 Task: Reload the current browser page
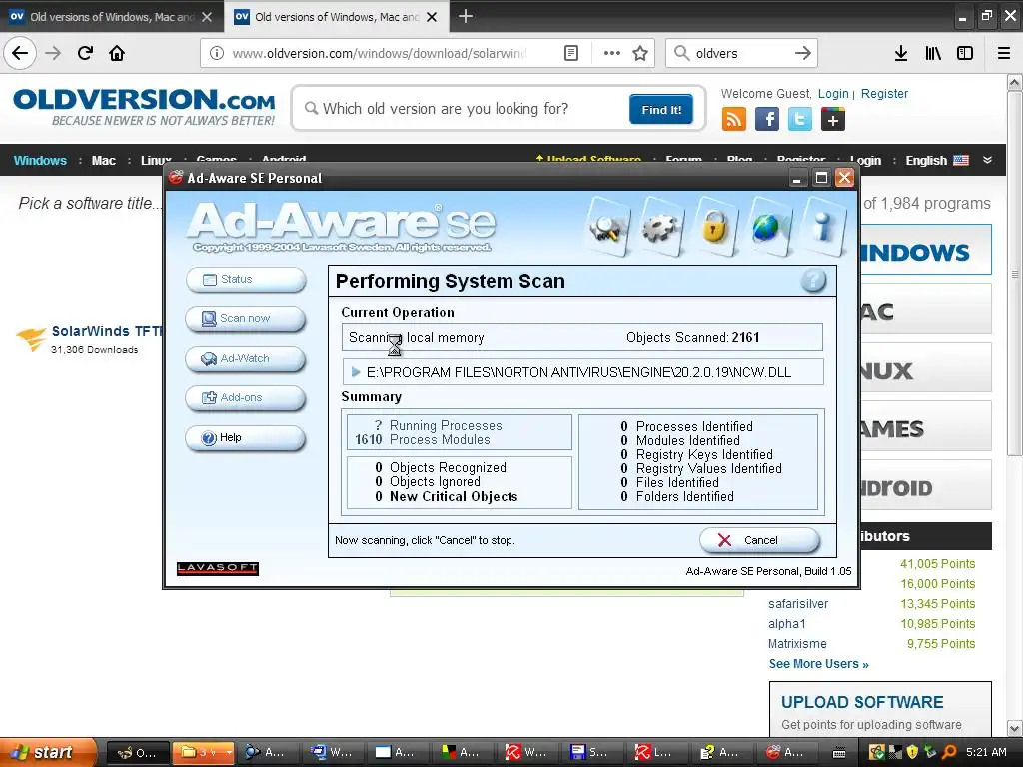(x=85, y=53)
